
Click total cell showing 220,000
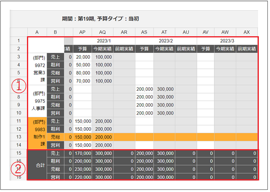[x=83, y=177]
